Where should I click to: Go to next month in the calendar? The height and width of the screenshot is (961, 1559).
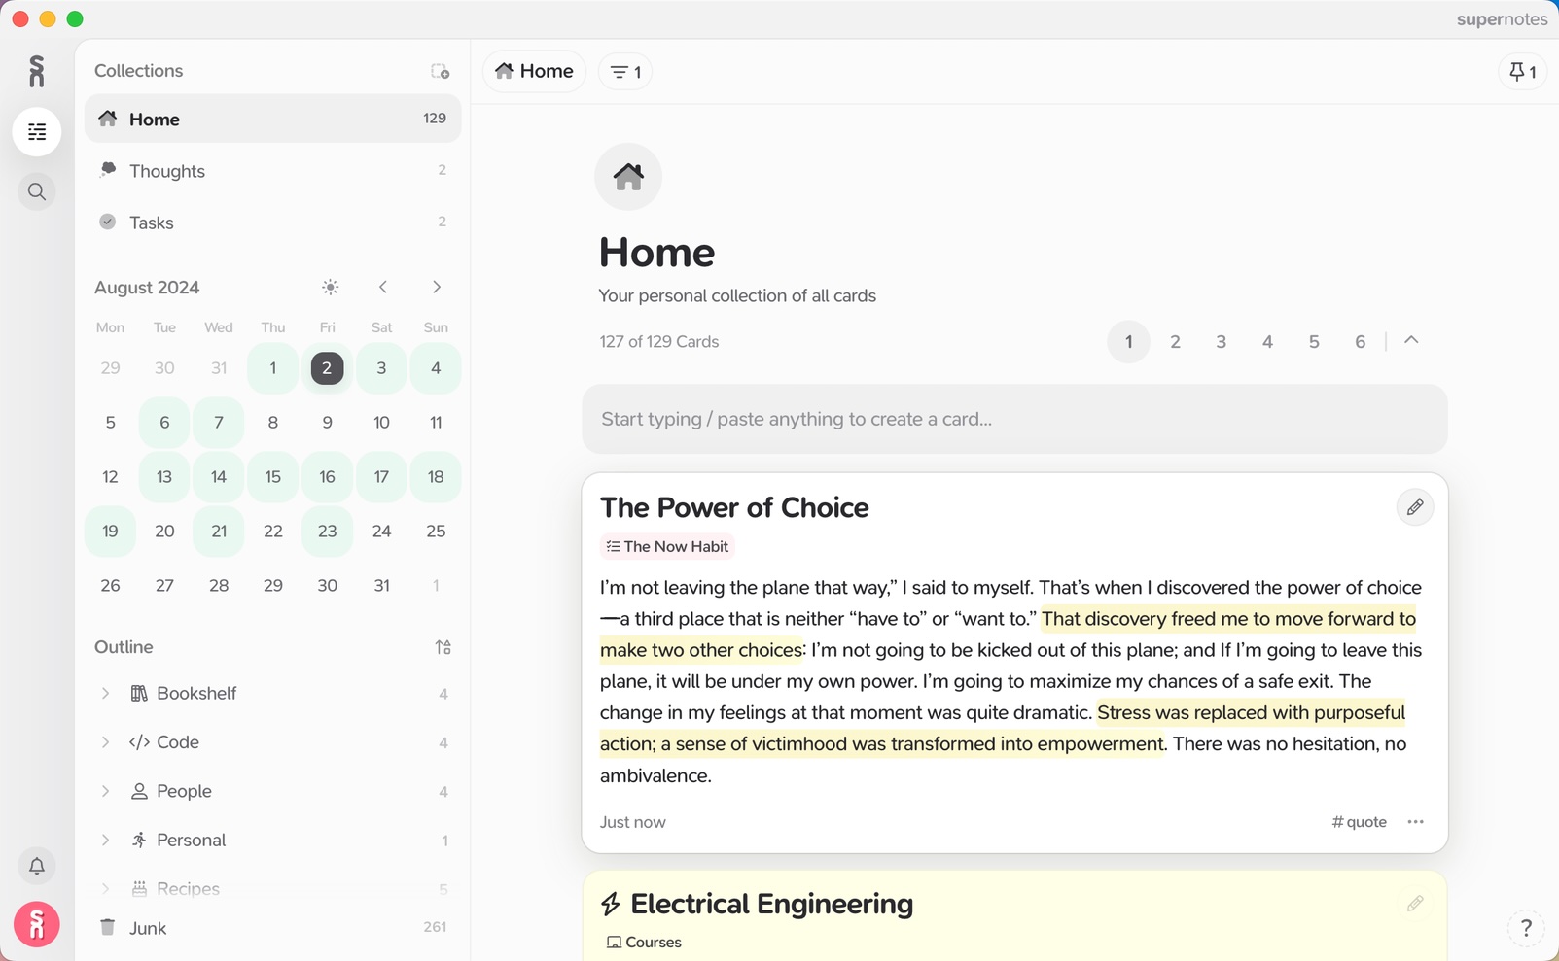pos(437,287)
